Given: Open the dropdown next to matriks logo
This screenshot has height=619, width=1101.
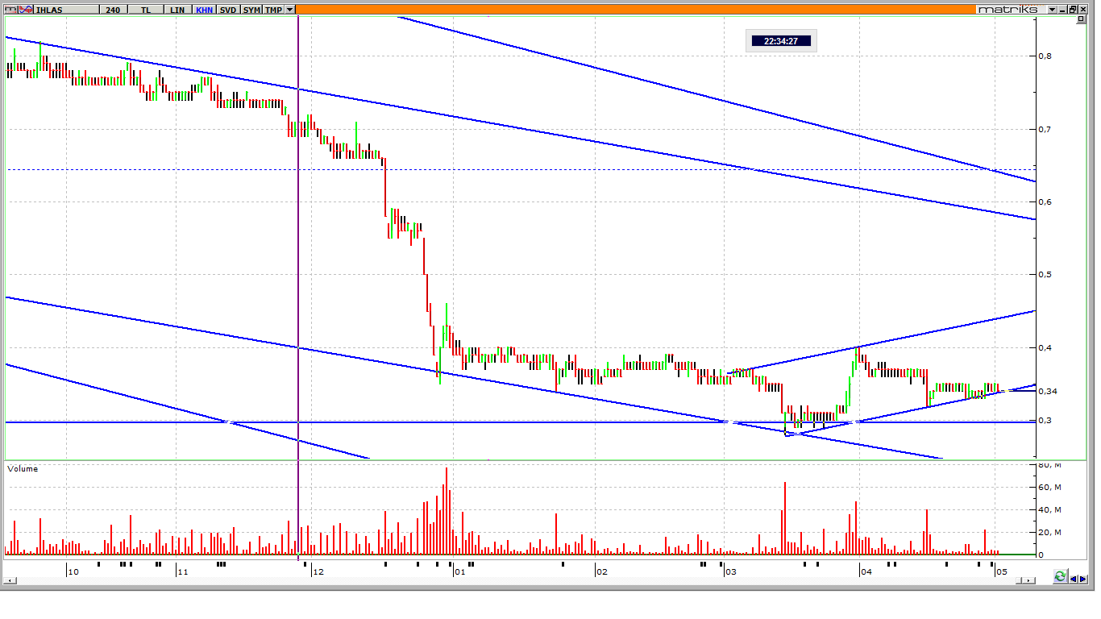Looking at the screenshot, I should [1052, 10].
